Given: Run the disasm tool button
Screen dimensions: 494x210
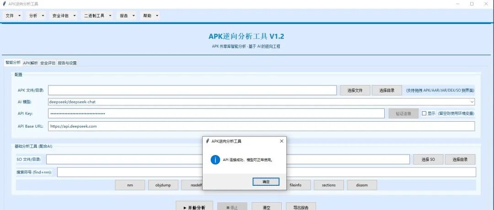Looking at the screenshot, I should coord(362,185).
